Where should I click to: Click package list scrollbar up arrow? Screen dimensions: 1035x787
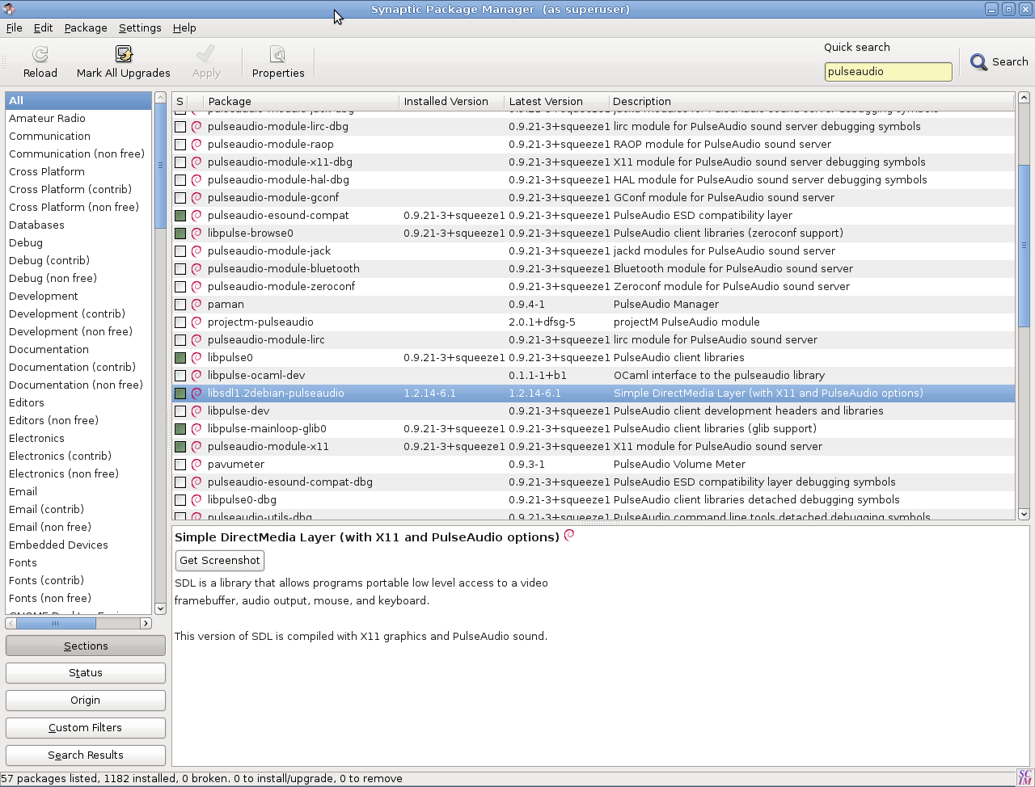tap(1024, 98)
